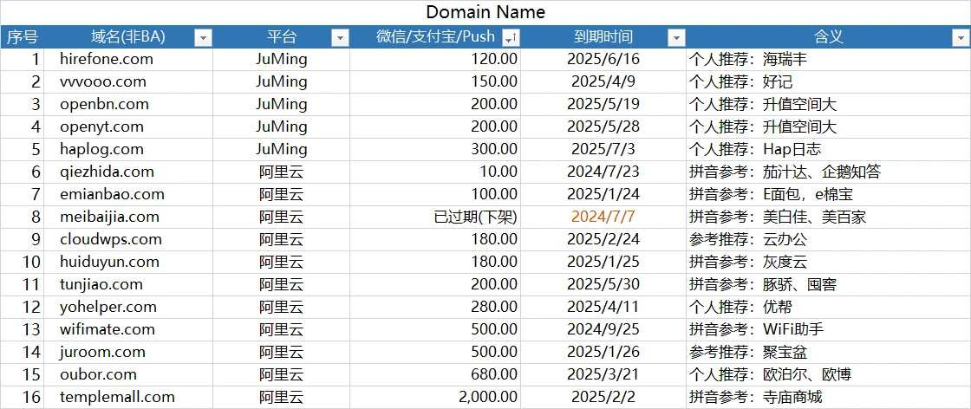Select the oubor.com domain cell
971x409 pixels.
tap(99, 374)
